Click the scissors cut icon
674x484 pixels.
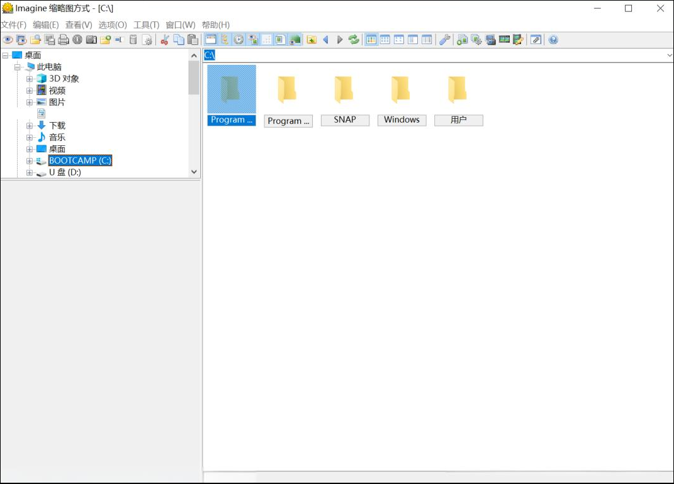pyautogui.click(x=165, y=40)
